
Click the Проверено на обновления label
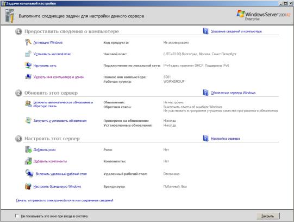point(126,121)
